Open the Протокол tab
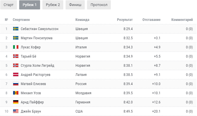Viewport: 197px width, 116px height. point(99,5)
